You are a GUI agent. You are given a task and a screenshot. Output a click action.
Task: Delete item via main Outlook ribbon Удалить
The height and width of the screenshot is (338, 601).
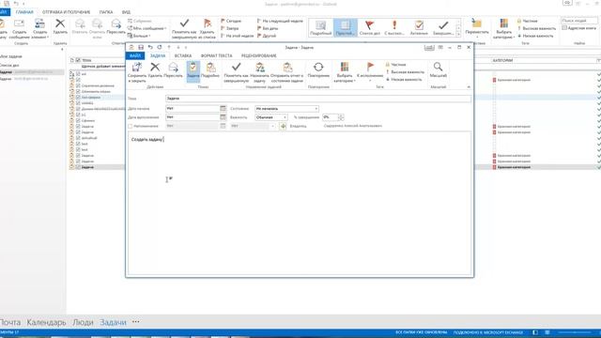click(60, 26)
